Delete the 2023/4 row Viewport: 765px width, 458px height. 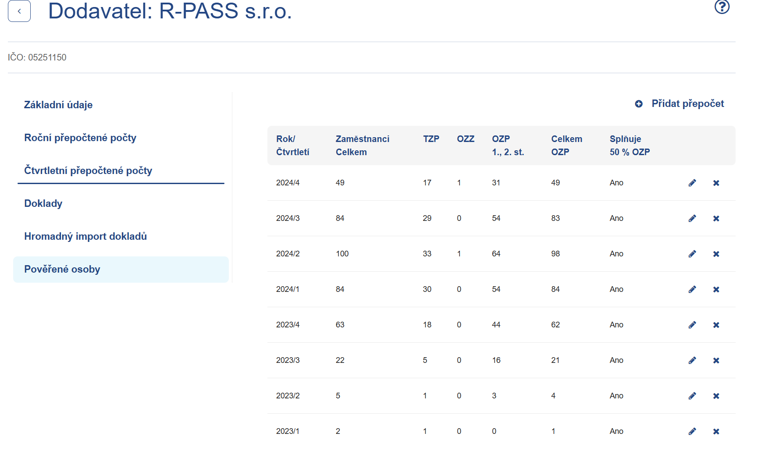(x=716, y=325)
